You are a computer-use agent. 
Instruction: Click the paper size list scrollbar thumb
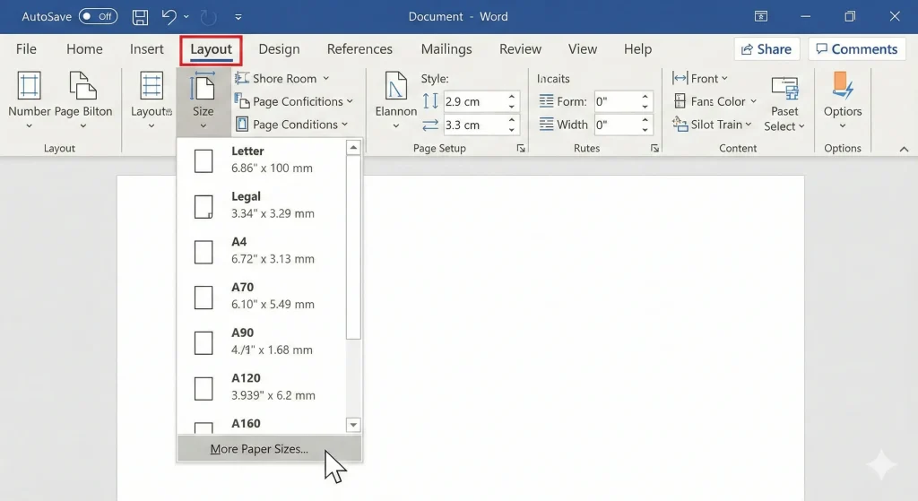[353, 247]
